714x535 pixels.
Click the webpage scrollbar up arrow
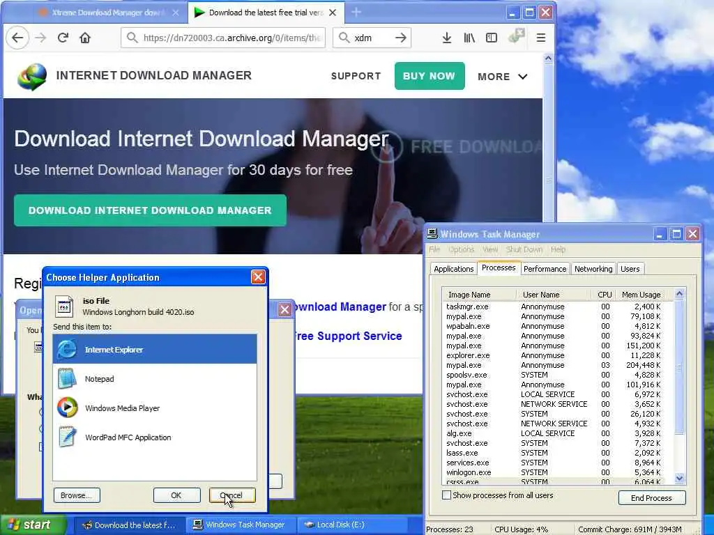(x=548, y=59)
